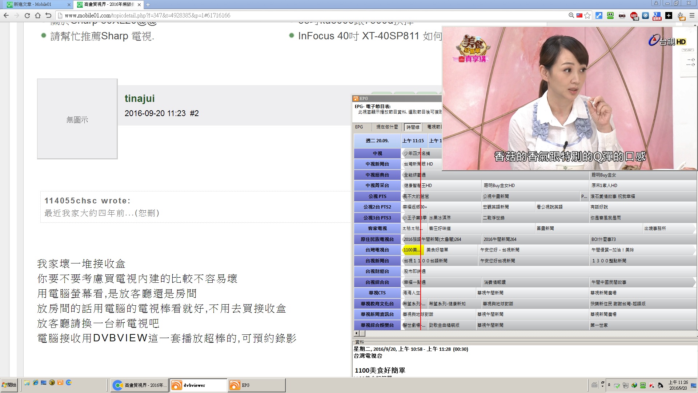Open the browser home page icon

[38, 15]
